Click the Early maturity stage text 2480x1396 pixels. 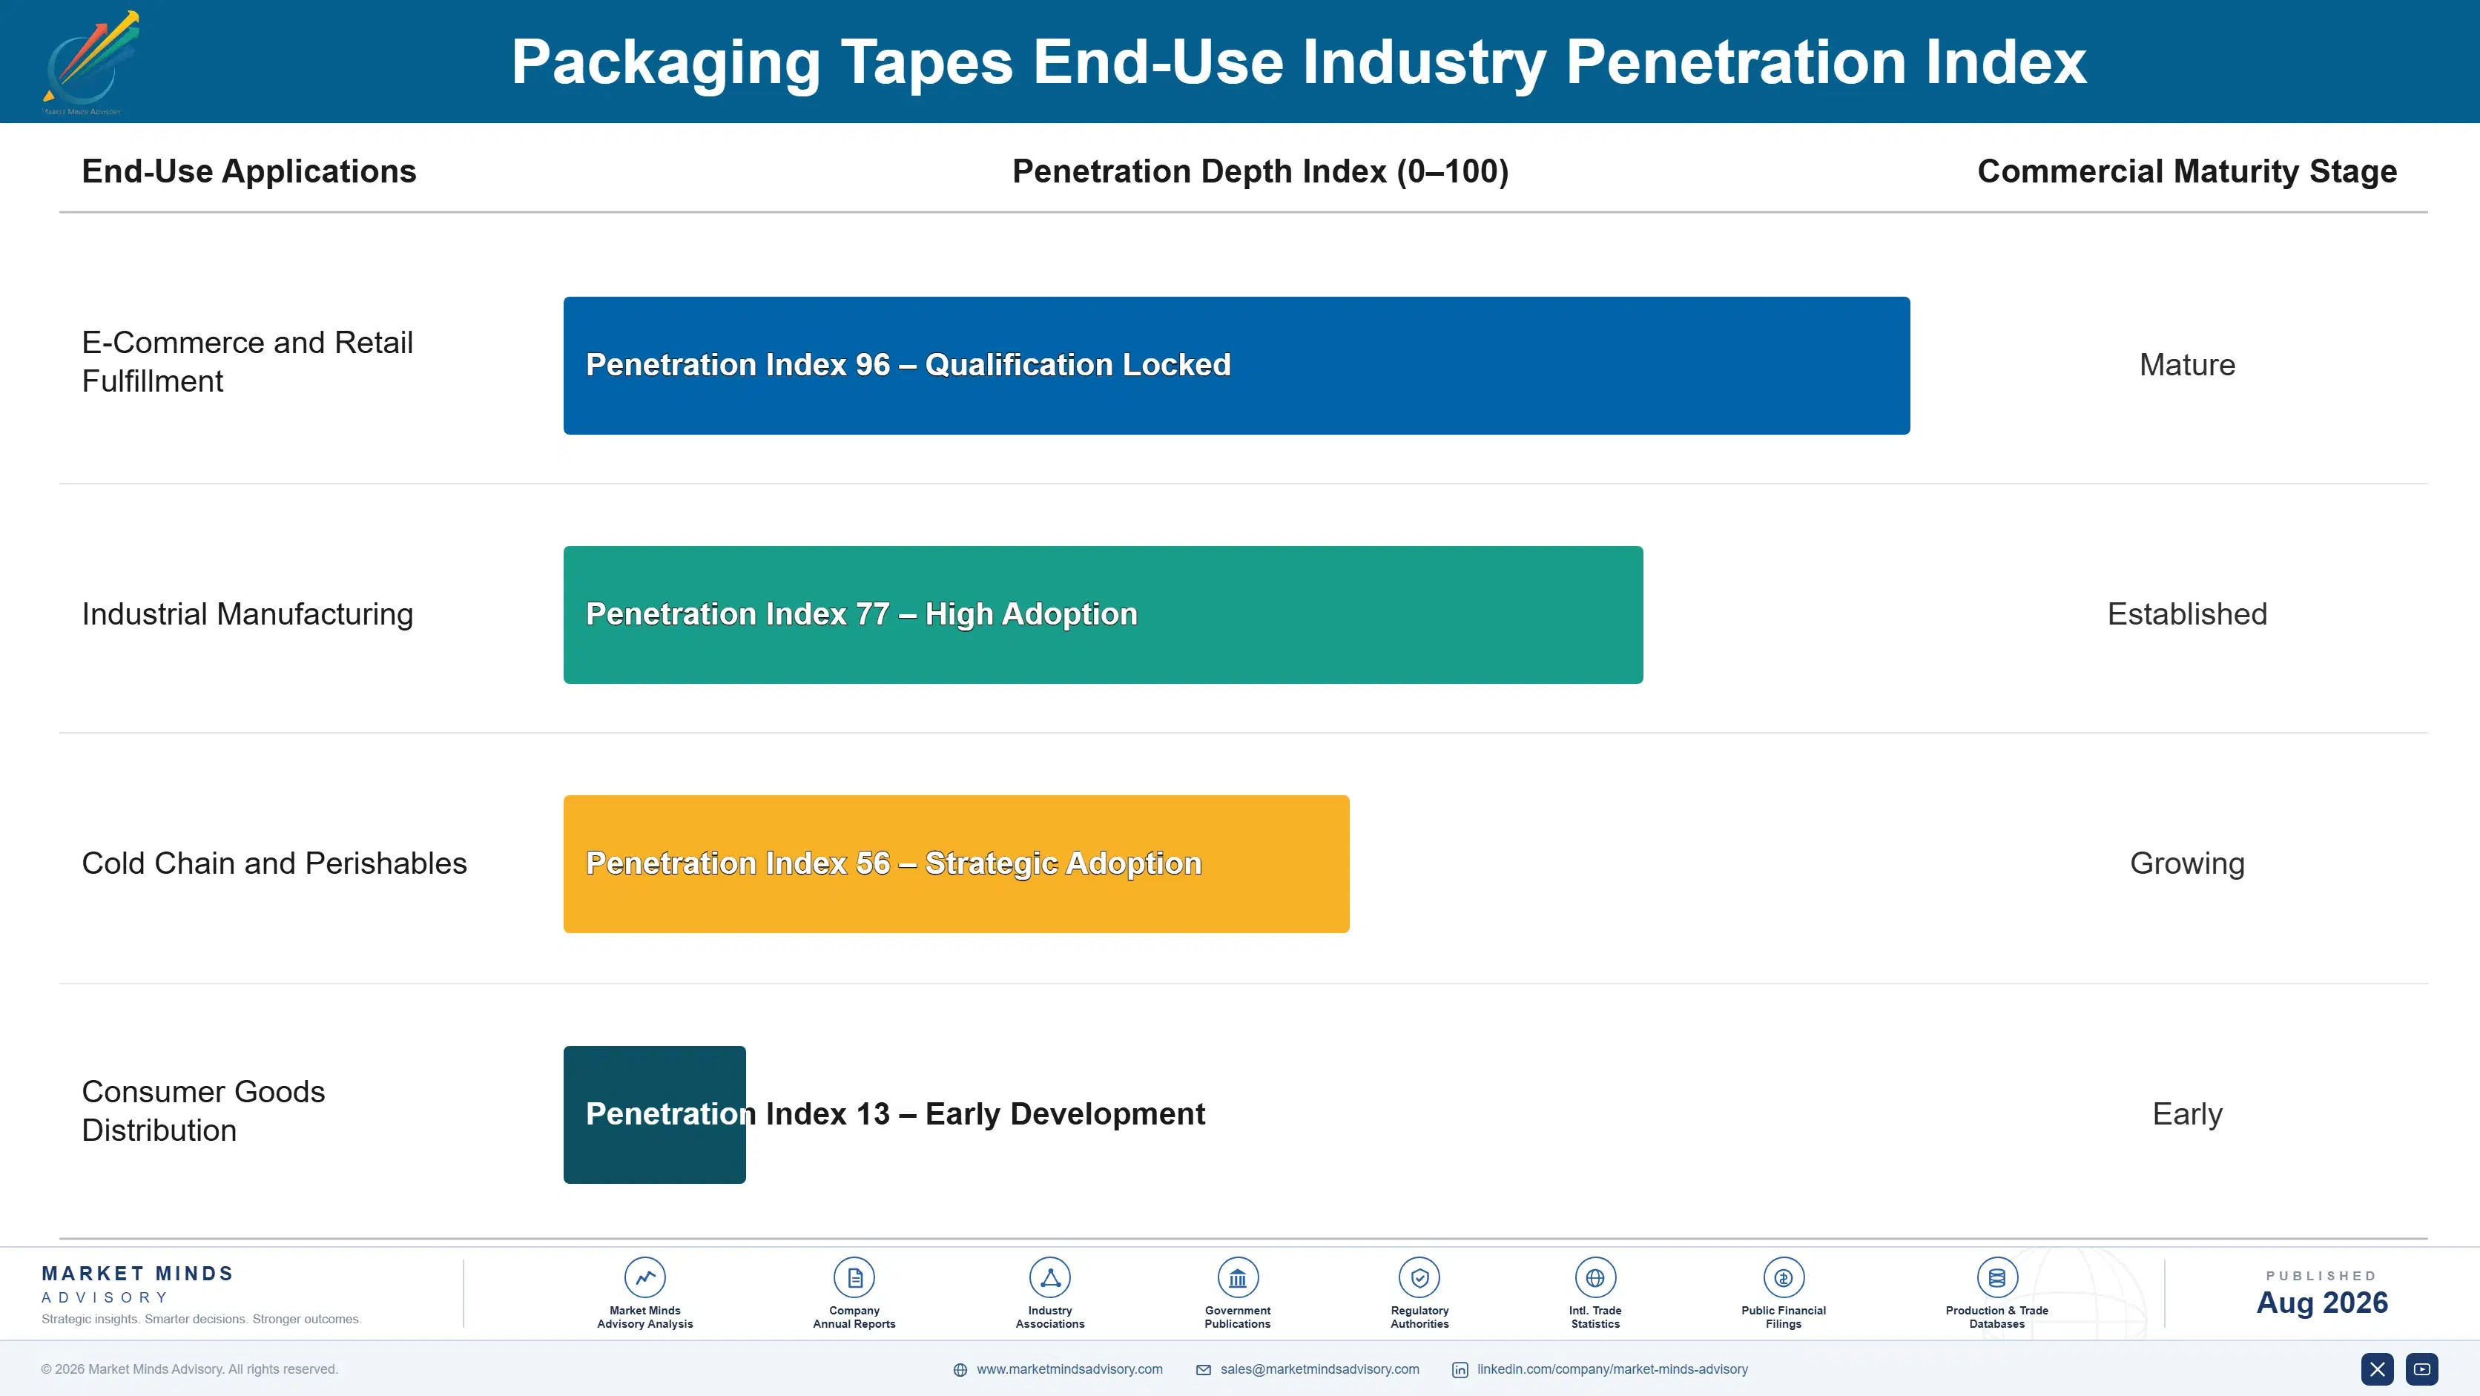[2186, 1114]
